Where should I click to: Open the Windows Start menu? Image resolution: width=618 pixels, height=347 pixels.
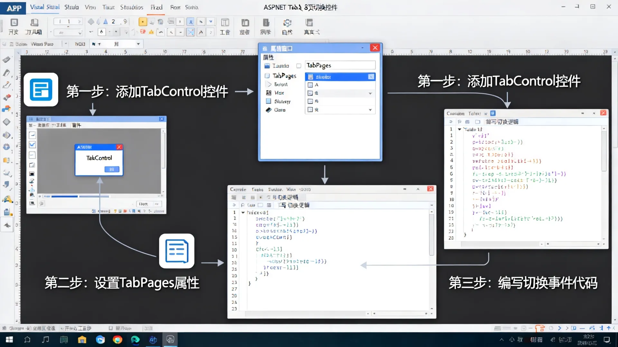coord(9,340)
